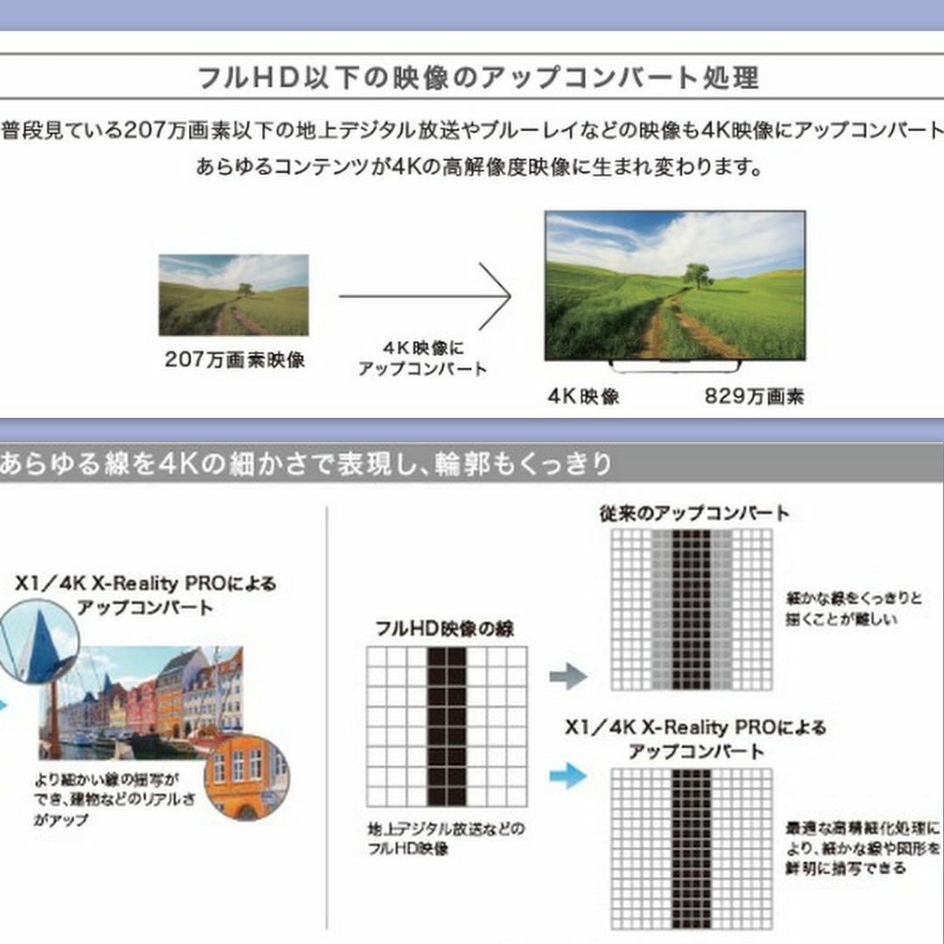
Task: Click the note 細かな線をくっきりと描くことが難しい
Action: pyautogui.click(x=854, y=608)
